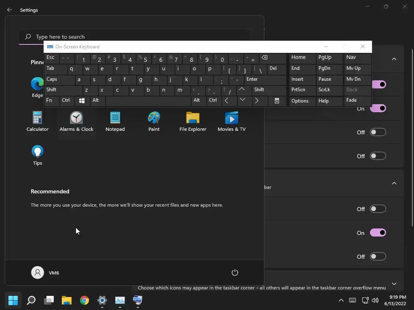Open the Tips app
Image resolution: width=414 pixels, height=310 pixels.
pos(38,155)
